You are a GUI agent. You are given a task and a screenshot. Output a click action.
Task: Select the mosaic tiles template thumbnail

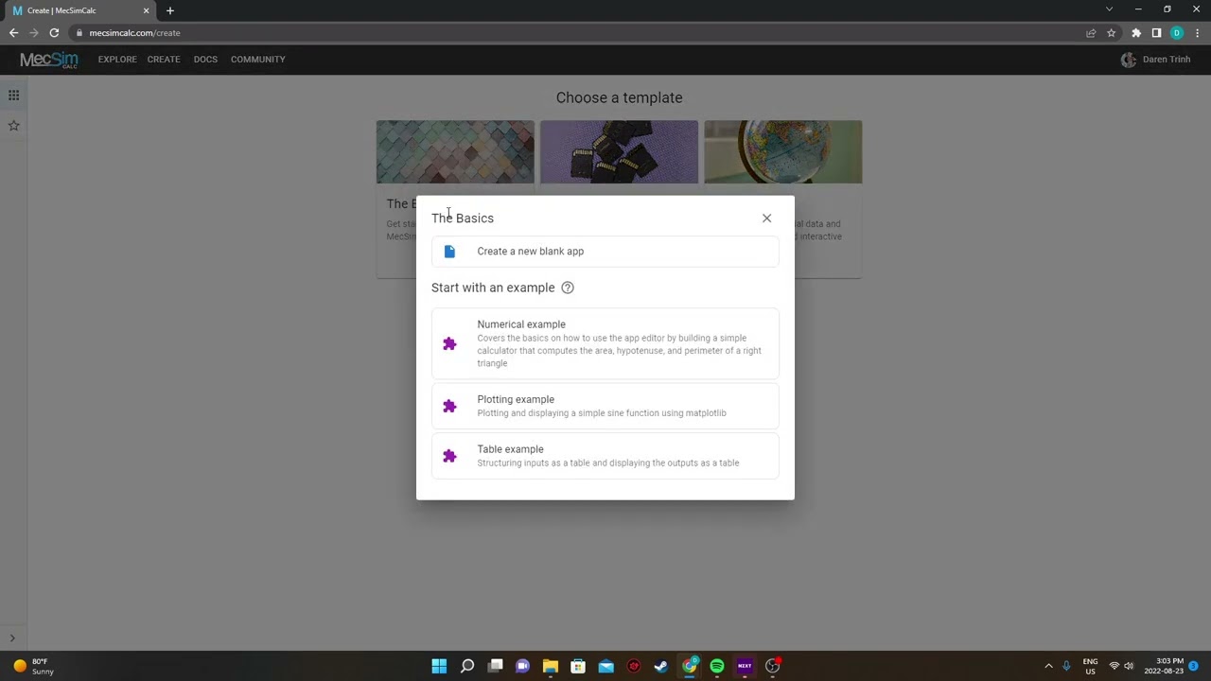click(x=455, y=151)
